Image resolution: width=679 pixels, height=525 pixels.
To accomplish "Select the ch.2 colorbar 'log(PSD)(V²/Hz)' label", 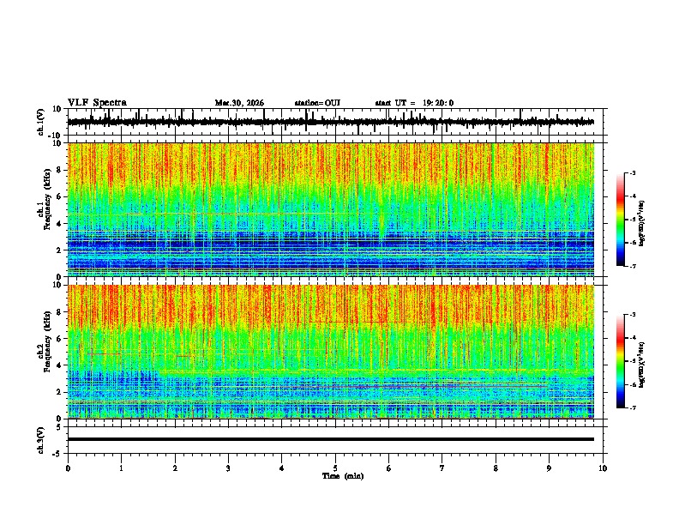I will [x=641, y=365].
